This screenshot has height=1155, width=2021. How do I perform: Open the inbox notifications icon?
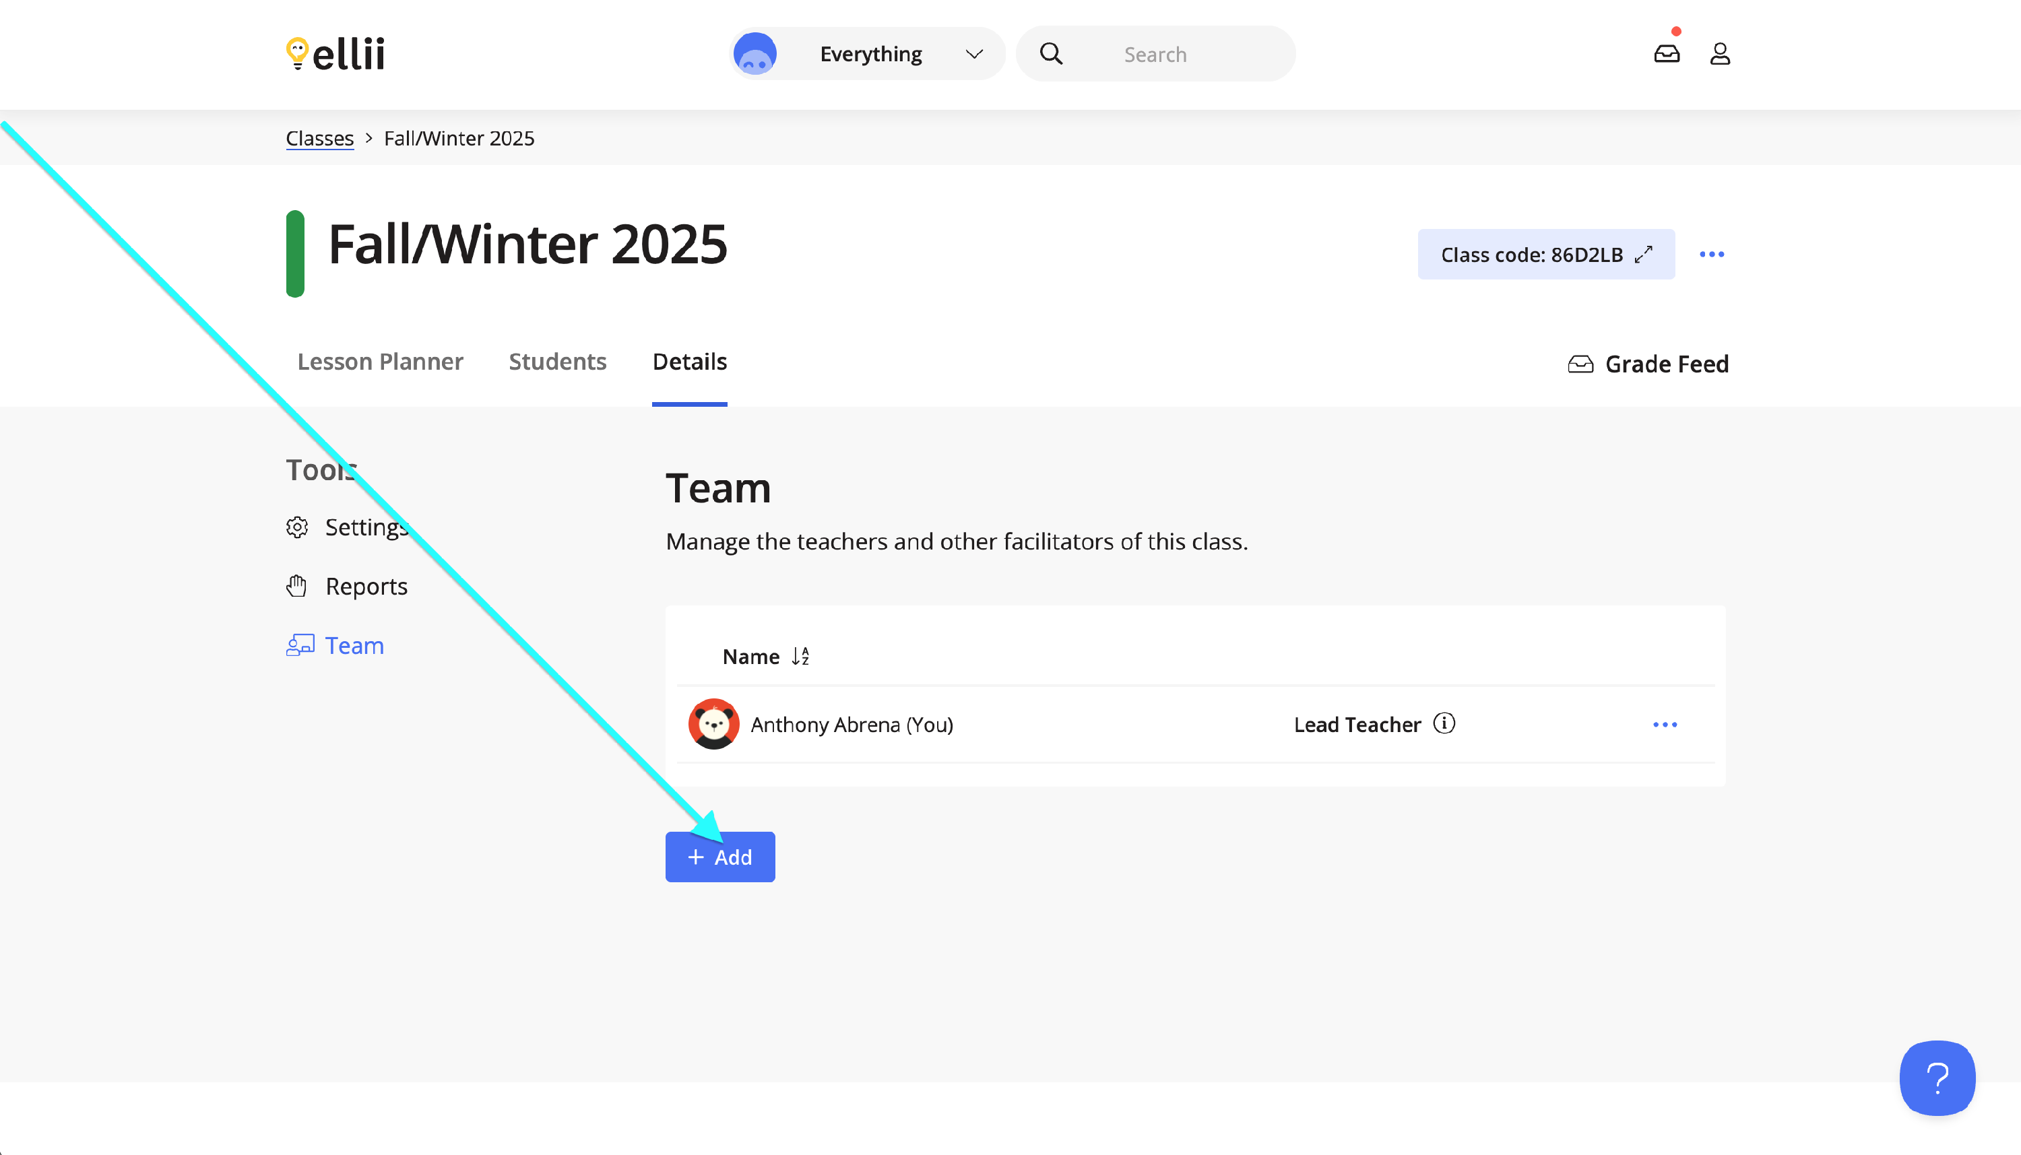tap(1666, 54)
